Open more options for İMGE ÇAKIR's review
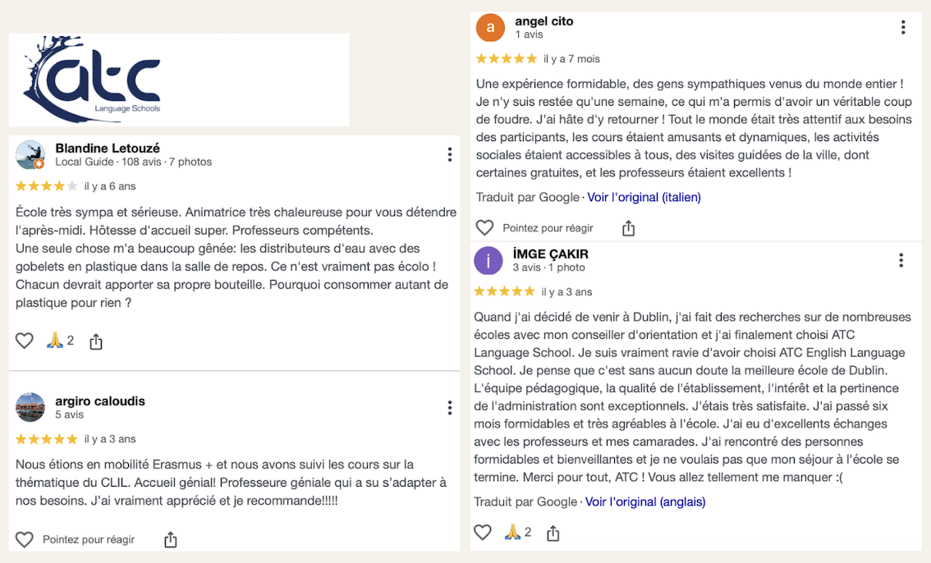 (x=901, y=260)
